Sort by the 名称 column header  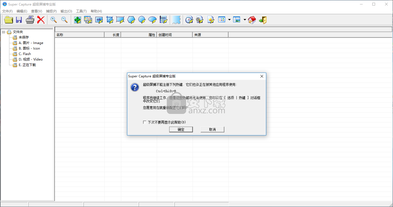[x=80, y=35]
